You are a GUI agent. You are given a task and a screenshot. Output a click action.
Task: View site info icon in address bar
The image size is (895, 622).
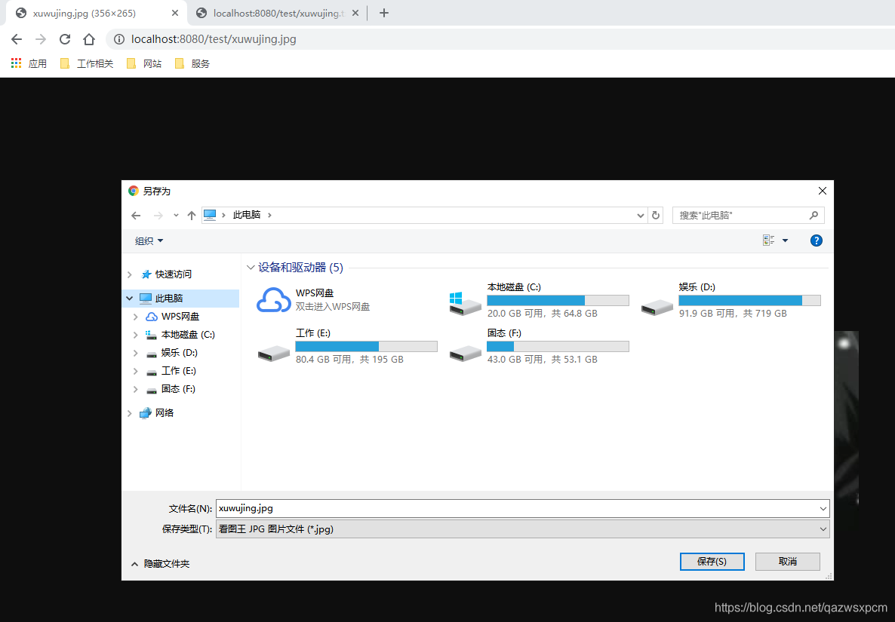118,39
